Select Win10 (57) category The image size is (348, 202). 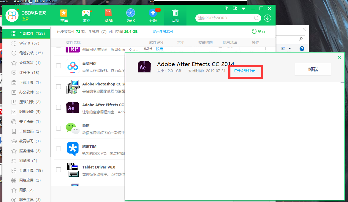pyautogui.click(x=26, y=43)
